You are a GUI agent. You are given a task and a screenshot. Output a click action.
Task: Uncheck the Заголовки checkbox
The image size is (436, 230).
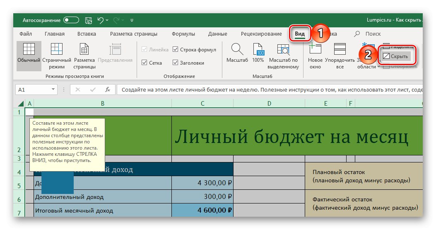pos(175,63)
